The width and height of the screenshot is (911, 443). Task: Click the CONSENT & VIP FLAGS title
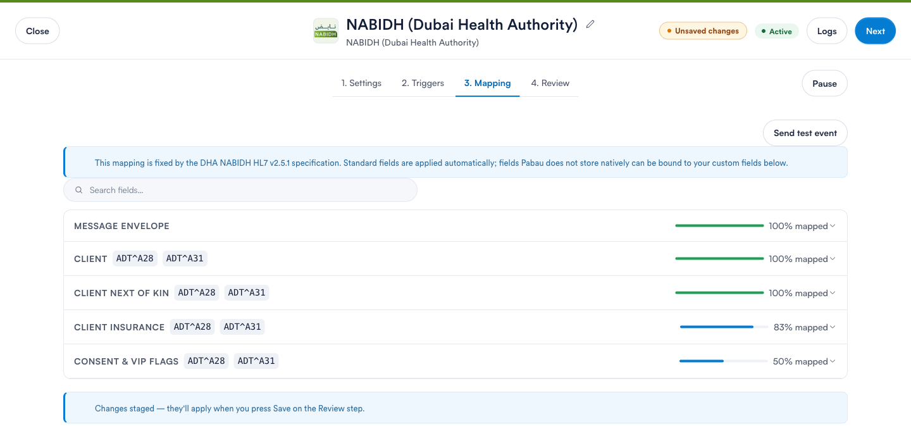click(x=127, y=361)
